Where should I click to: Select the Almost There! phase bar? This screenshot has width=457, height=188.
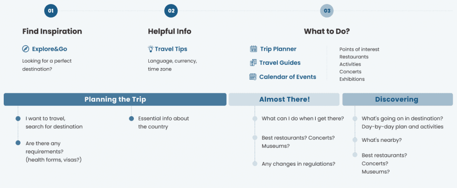pos(284,99)
